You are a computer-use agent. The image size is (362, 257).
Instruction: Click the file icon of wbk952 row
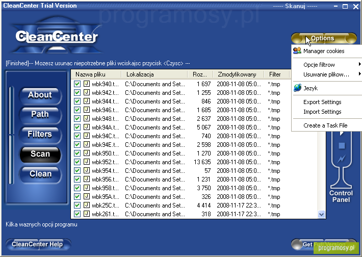pos(87,162)
